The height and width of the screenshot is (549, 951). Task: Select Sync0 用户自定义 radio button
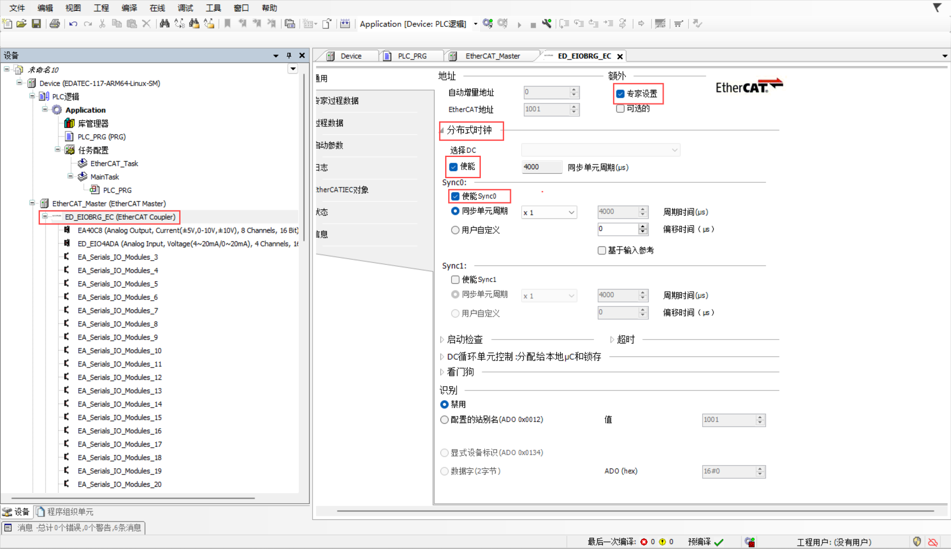coord(455,230)
